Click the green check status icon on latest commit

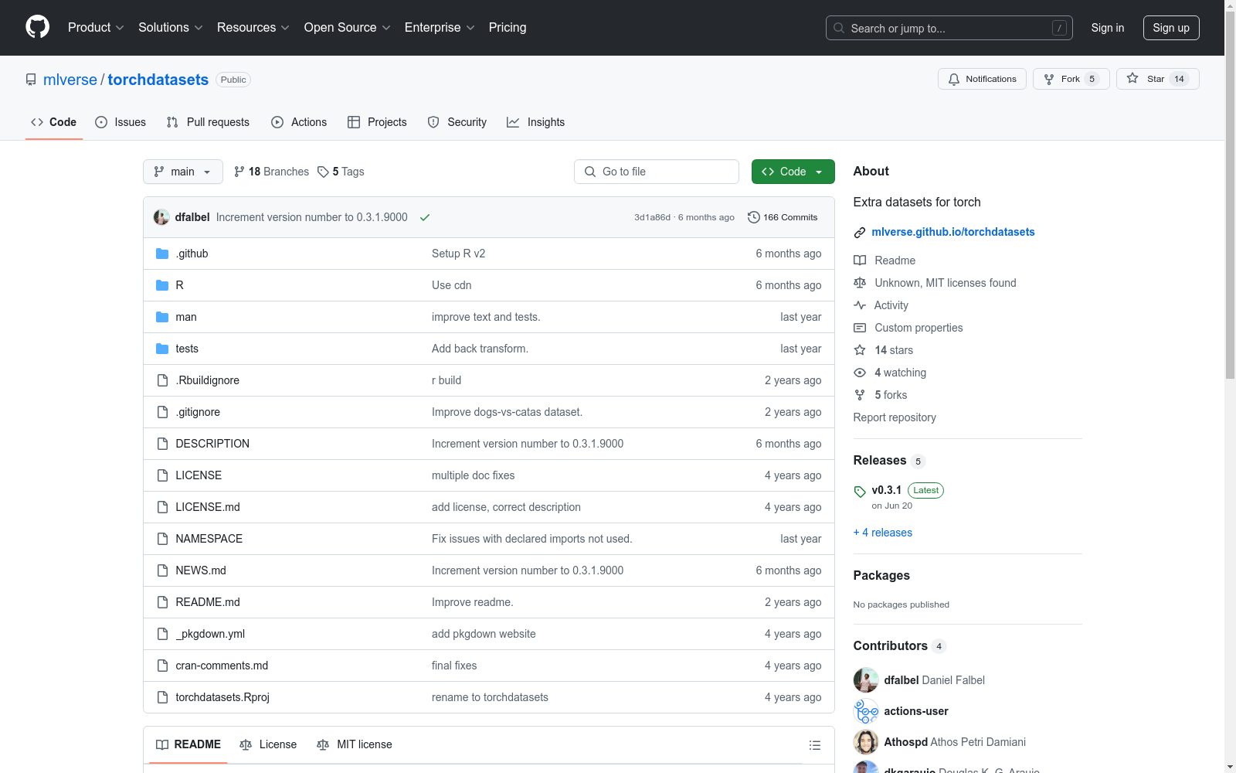(425, 217)
